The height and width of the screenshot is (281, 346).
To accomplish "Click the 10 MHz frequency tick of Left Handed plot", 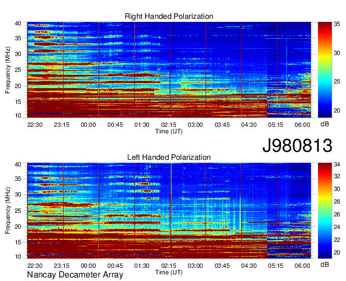I will pyautogui.click(x=18, y=257).
